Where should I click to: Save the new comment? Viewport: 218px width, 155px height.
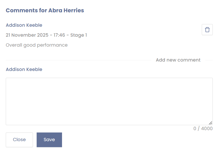[49, 140]
